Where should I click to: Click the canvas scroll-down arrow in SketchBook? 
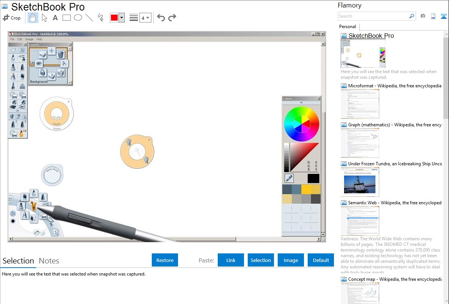tap(323, 234)
